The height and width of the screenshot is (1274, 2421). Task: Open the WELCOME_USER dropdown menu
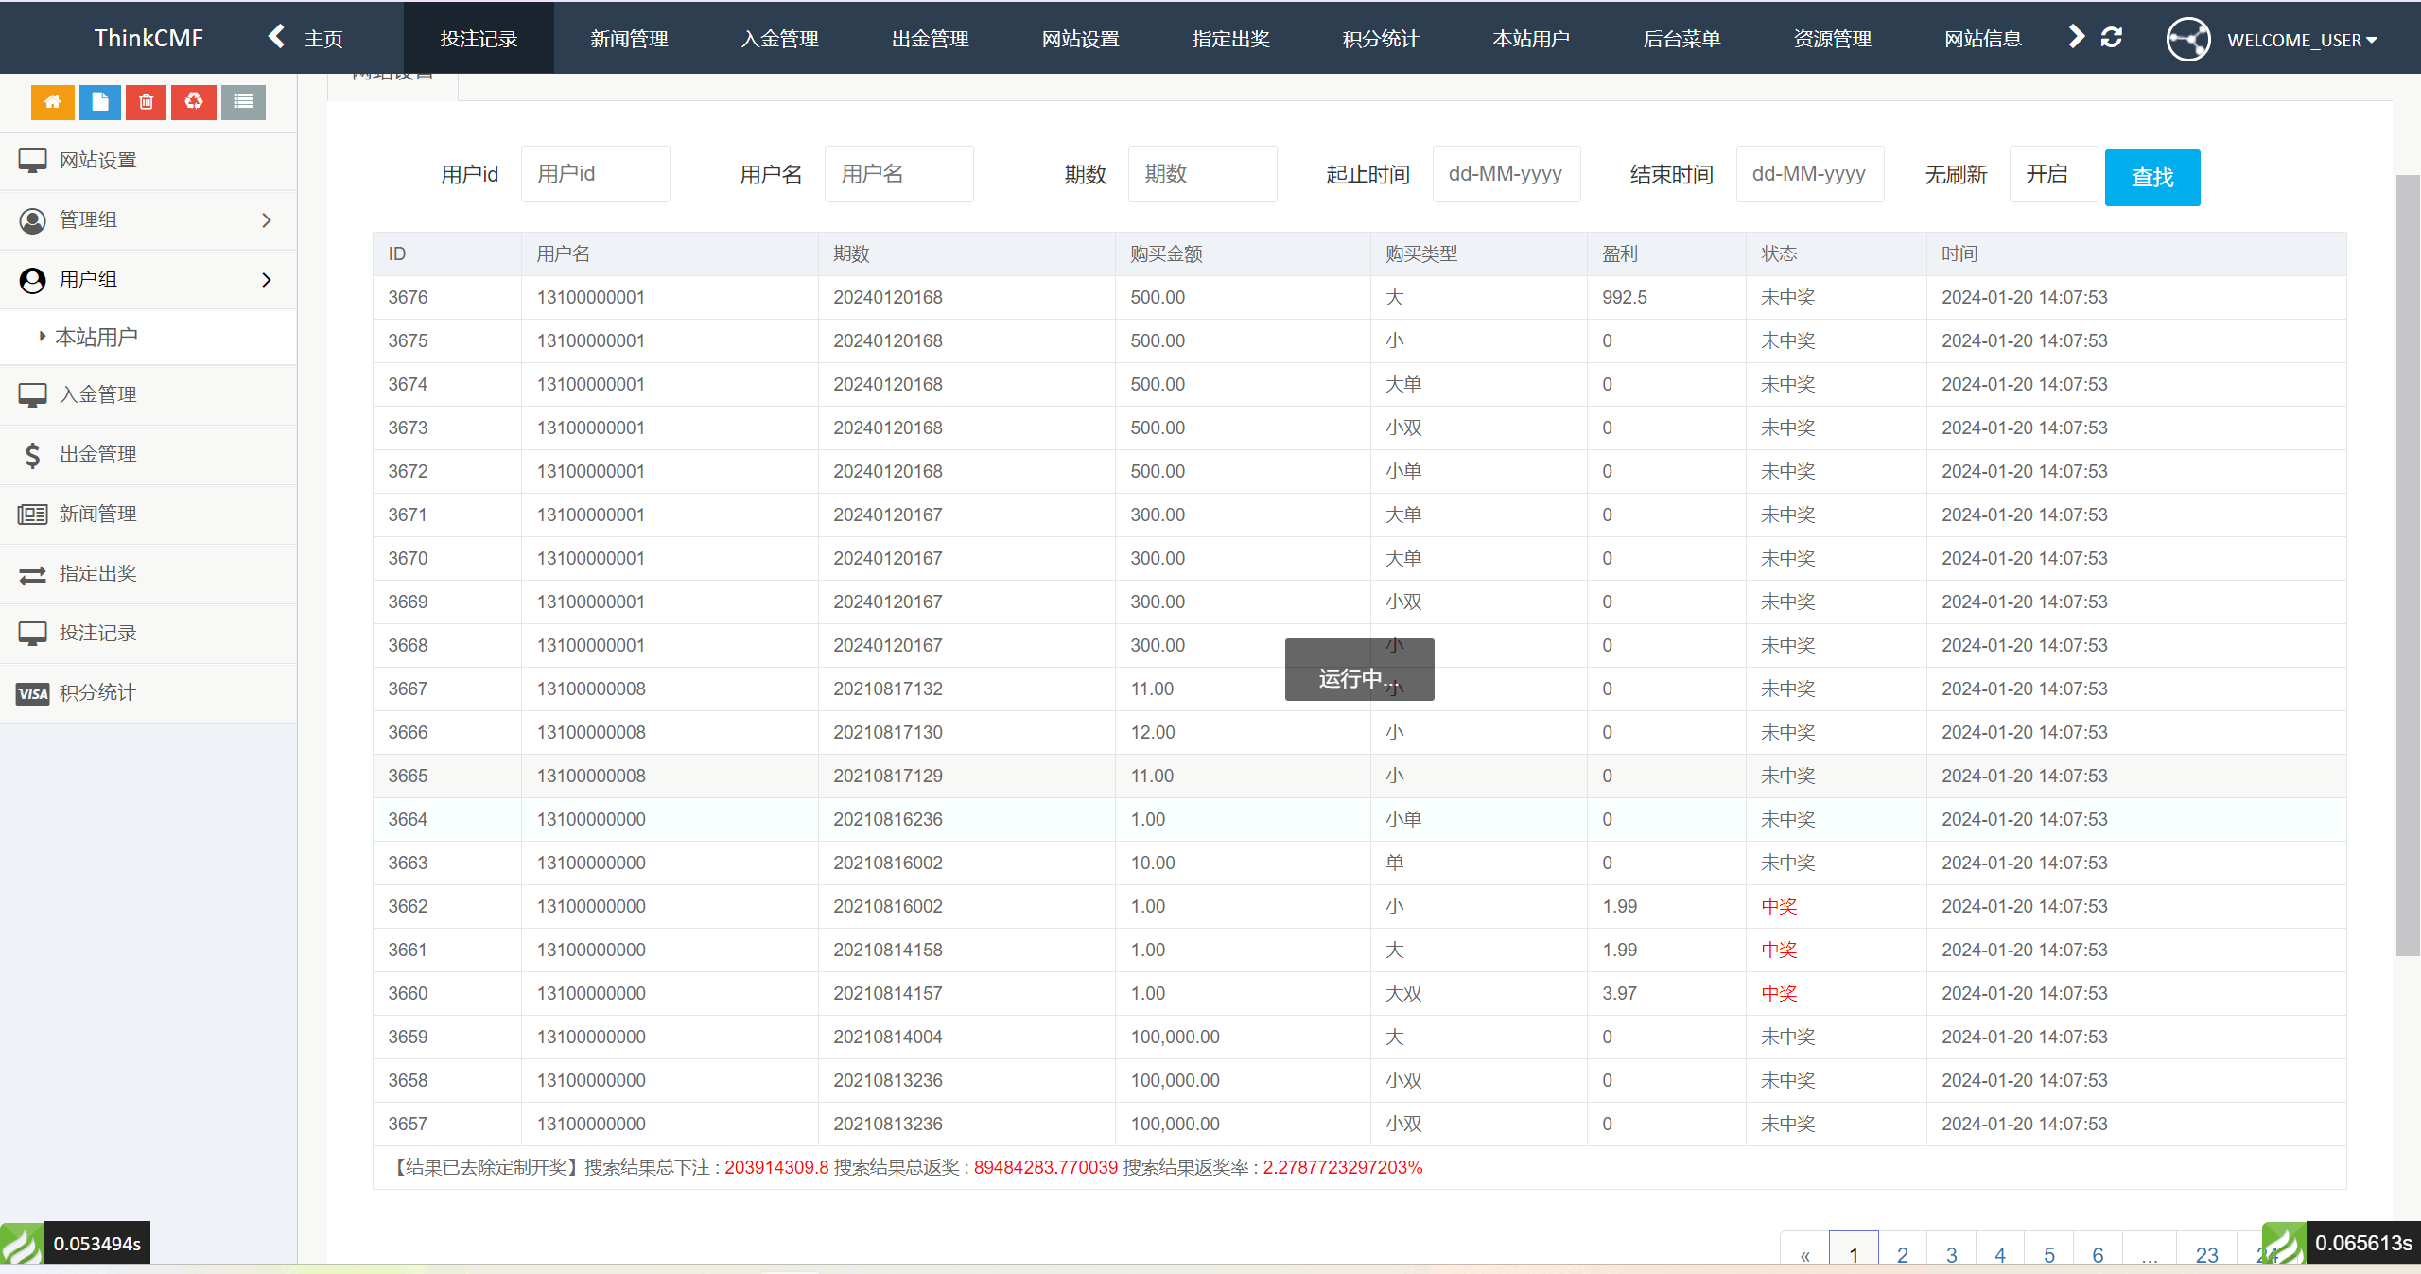[x=2300, y=40]
